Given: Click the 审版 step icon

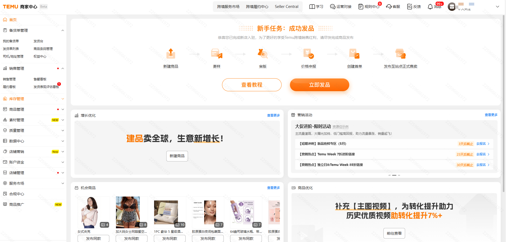Looking at the screenshot, I should coord(263,54).
